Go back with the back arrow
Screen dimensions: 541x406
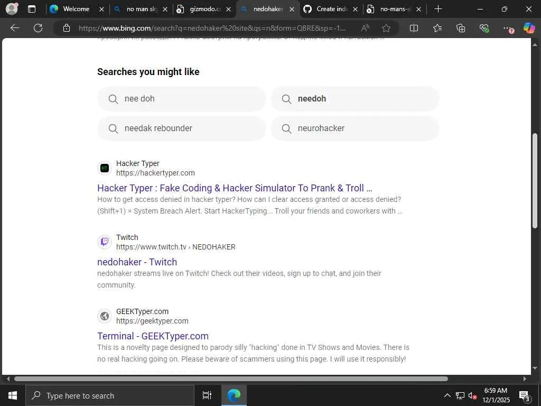pos(14,28)
